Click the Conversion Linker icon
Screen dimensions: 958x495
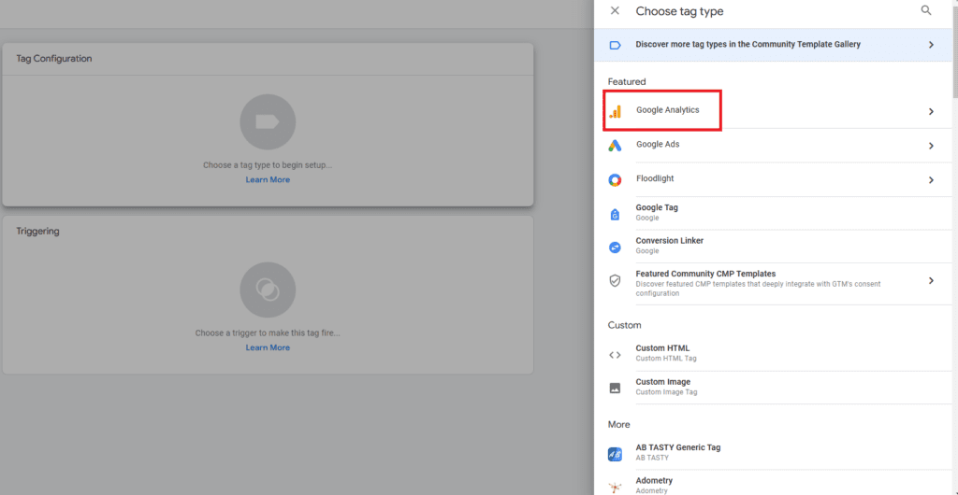click(616, 247)
